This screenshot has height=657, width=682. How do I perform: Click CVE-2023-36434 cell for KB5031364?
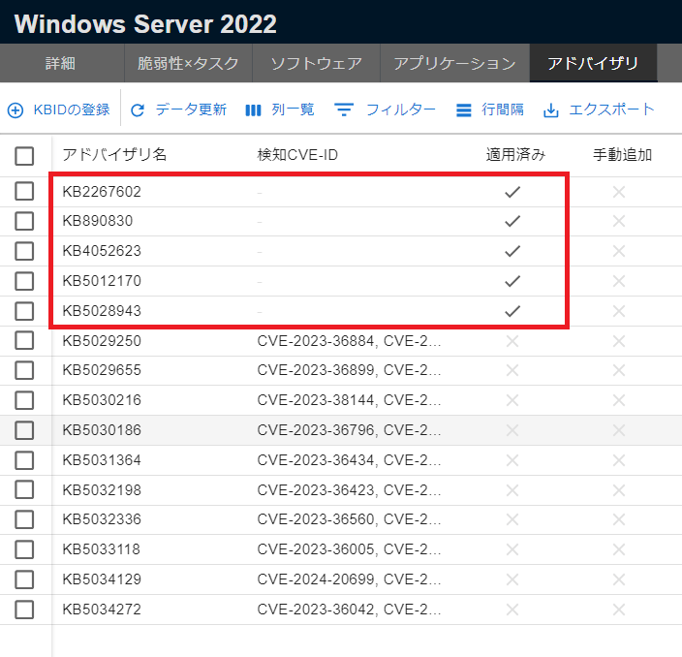pyautogui.click(x=350, y=460)
